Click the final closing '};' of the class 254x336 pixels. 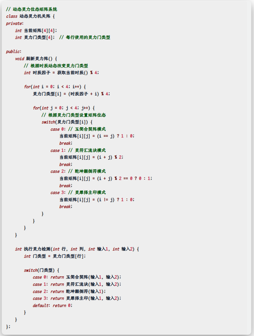pos(8,327)
